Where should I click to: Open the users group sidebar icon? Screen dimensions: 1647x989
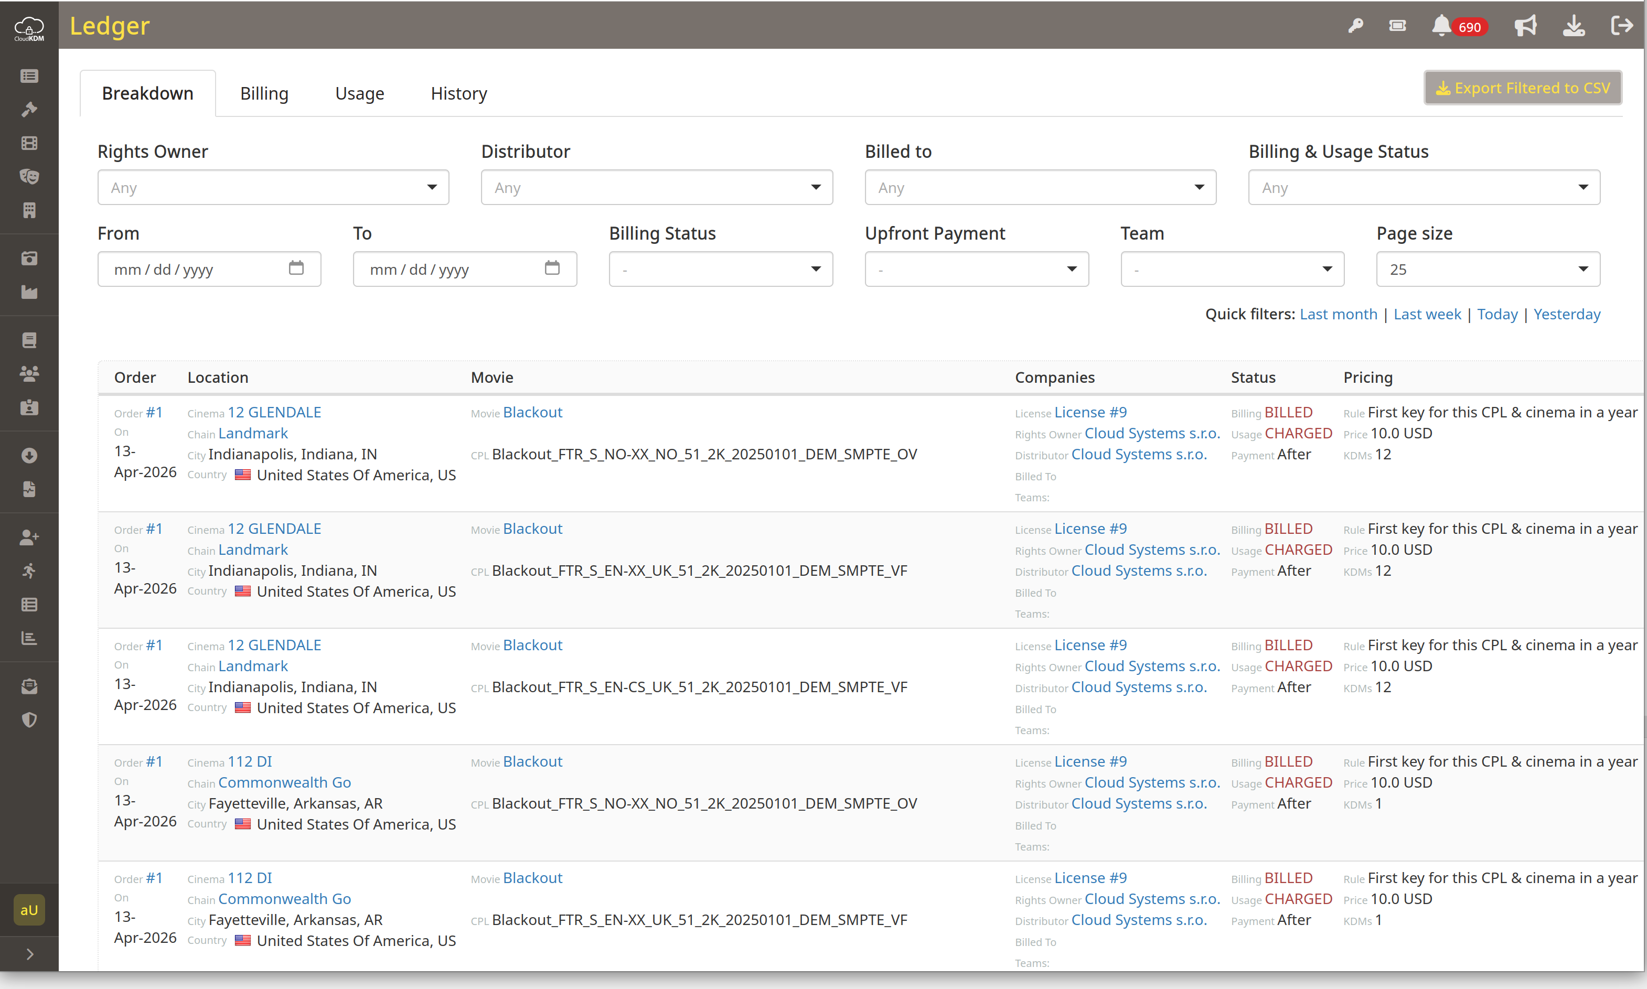29,374
